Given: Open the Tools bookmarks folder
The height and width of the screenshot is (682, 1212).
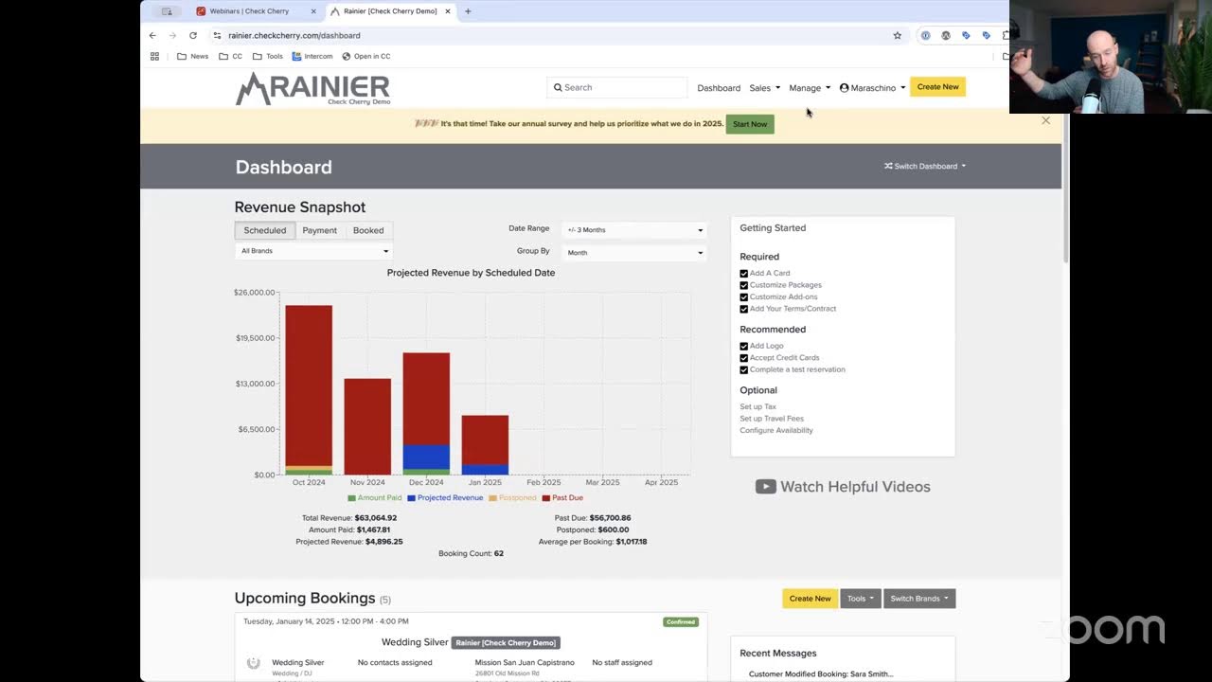Looking at the screenshot, I should (x=268, y=56).
